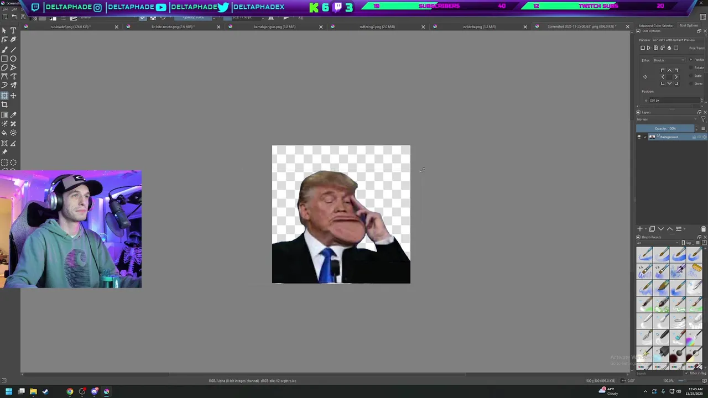Select the Rectangle tool
Screen dimensions: 708x398
[4, 59]
